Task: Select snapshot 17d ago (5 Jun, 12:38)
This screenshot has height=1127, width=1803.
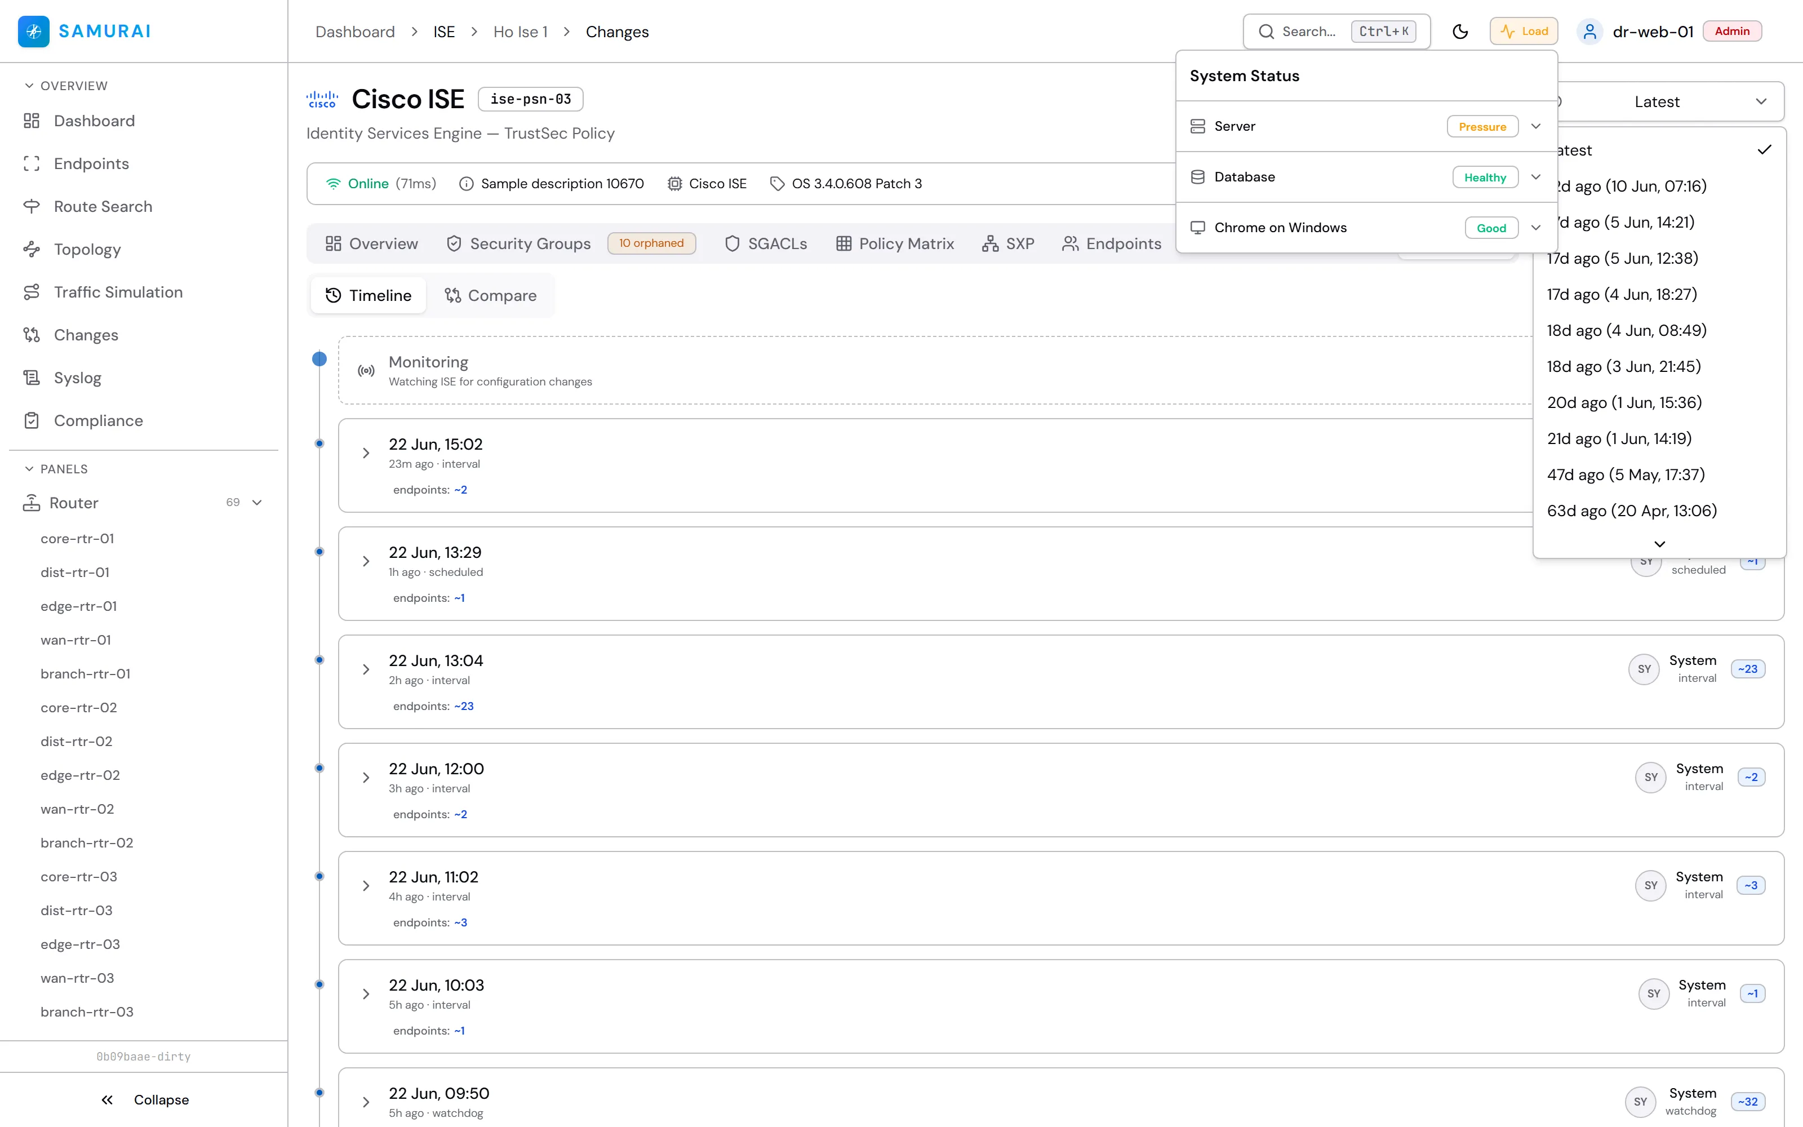Action: click(1659, 258)
